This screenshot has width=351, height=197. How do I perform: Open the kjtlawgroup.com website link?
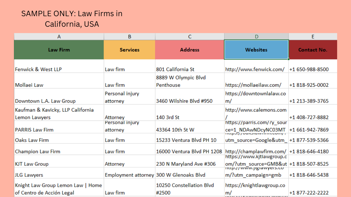point(256,161)
